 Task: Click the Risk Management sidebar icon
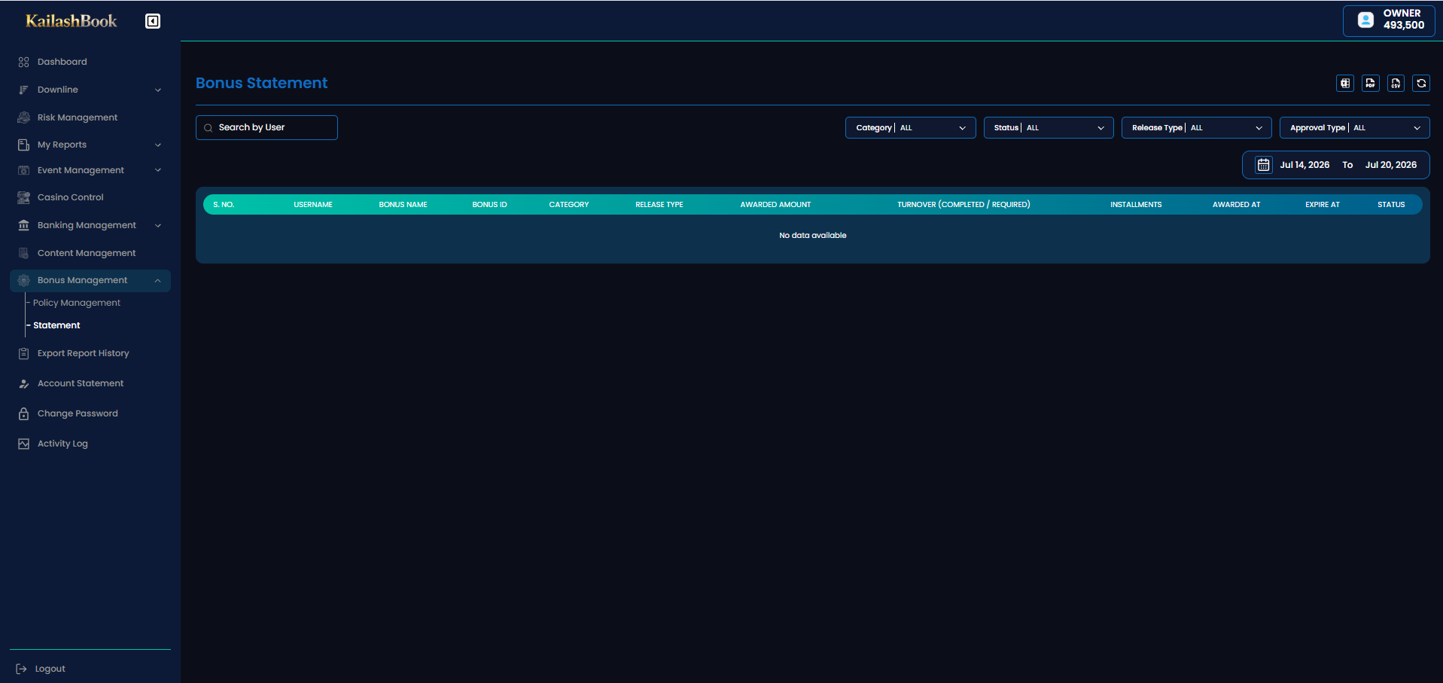(23, 117)
